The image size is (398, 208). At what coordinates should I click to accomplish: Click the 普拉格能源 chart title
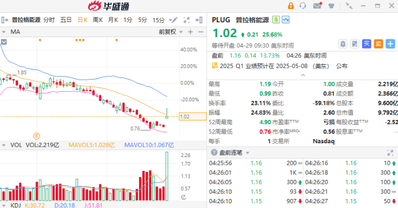click(x=26, y=20)
